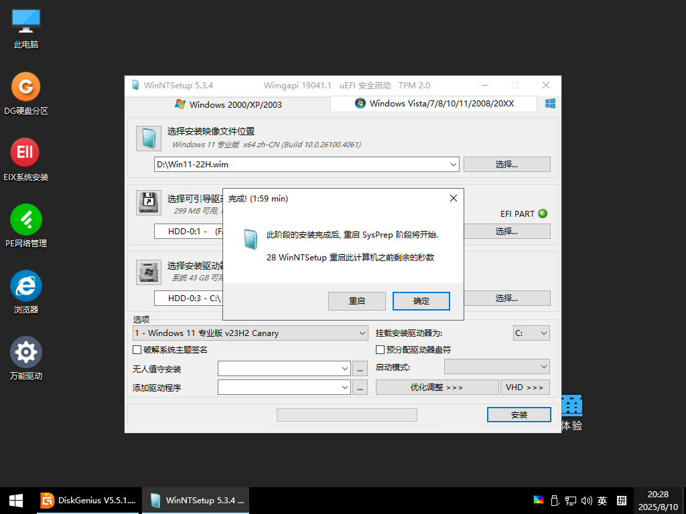686x514 pixels.
Task: Open network tray icon
Action: tap(571, 501)
